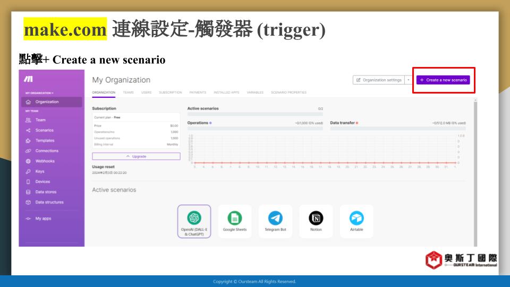Click the Data structures cube icon

(x=28, y=202)
